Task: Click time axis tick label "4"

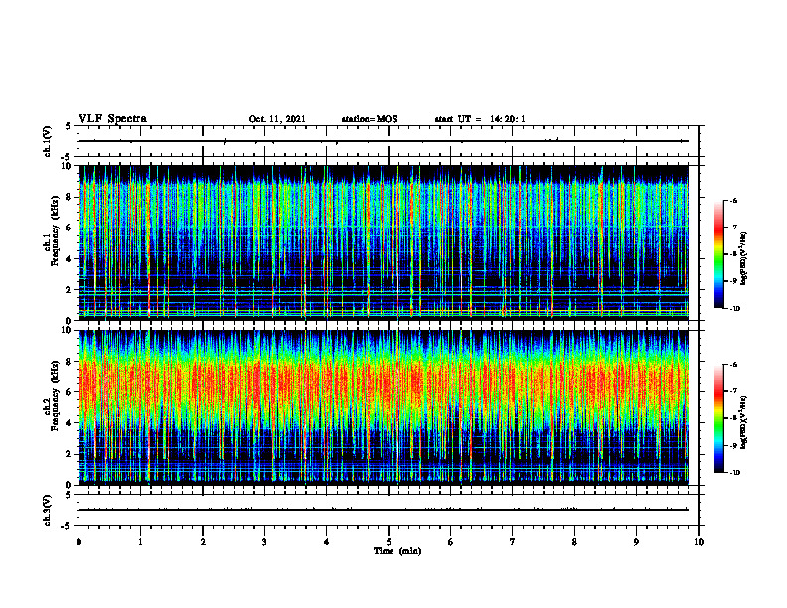Action: (326, 542)
